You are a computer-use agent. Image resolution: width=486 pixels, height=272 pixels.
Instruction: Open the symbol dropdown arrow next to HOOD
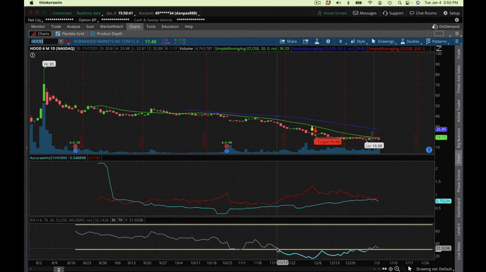tap(61, 41)
